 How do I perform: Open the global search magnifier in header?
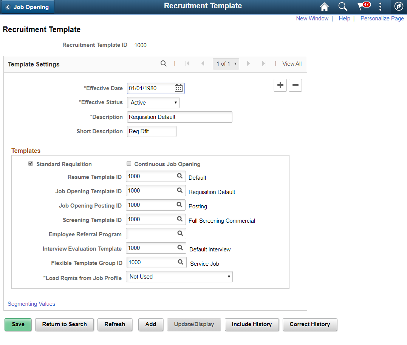coord(343,7)
